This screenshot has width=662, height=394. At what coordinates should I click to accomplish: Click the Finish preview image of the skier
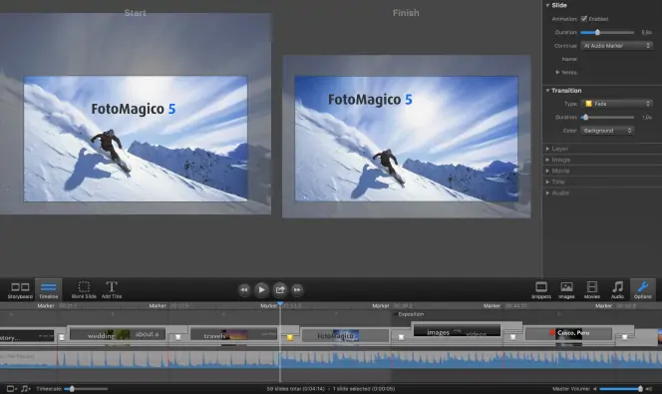click(x=406, y=139)
